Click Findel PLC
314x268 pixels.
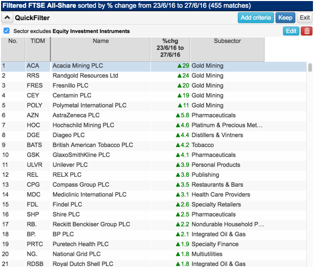pyautogui.click(x=67, y=205)
